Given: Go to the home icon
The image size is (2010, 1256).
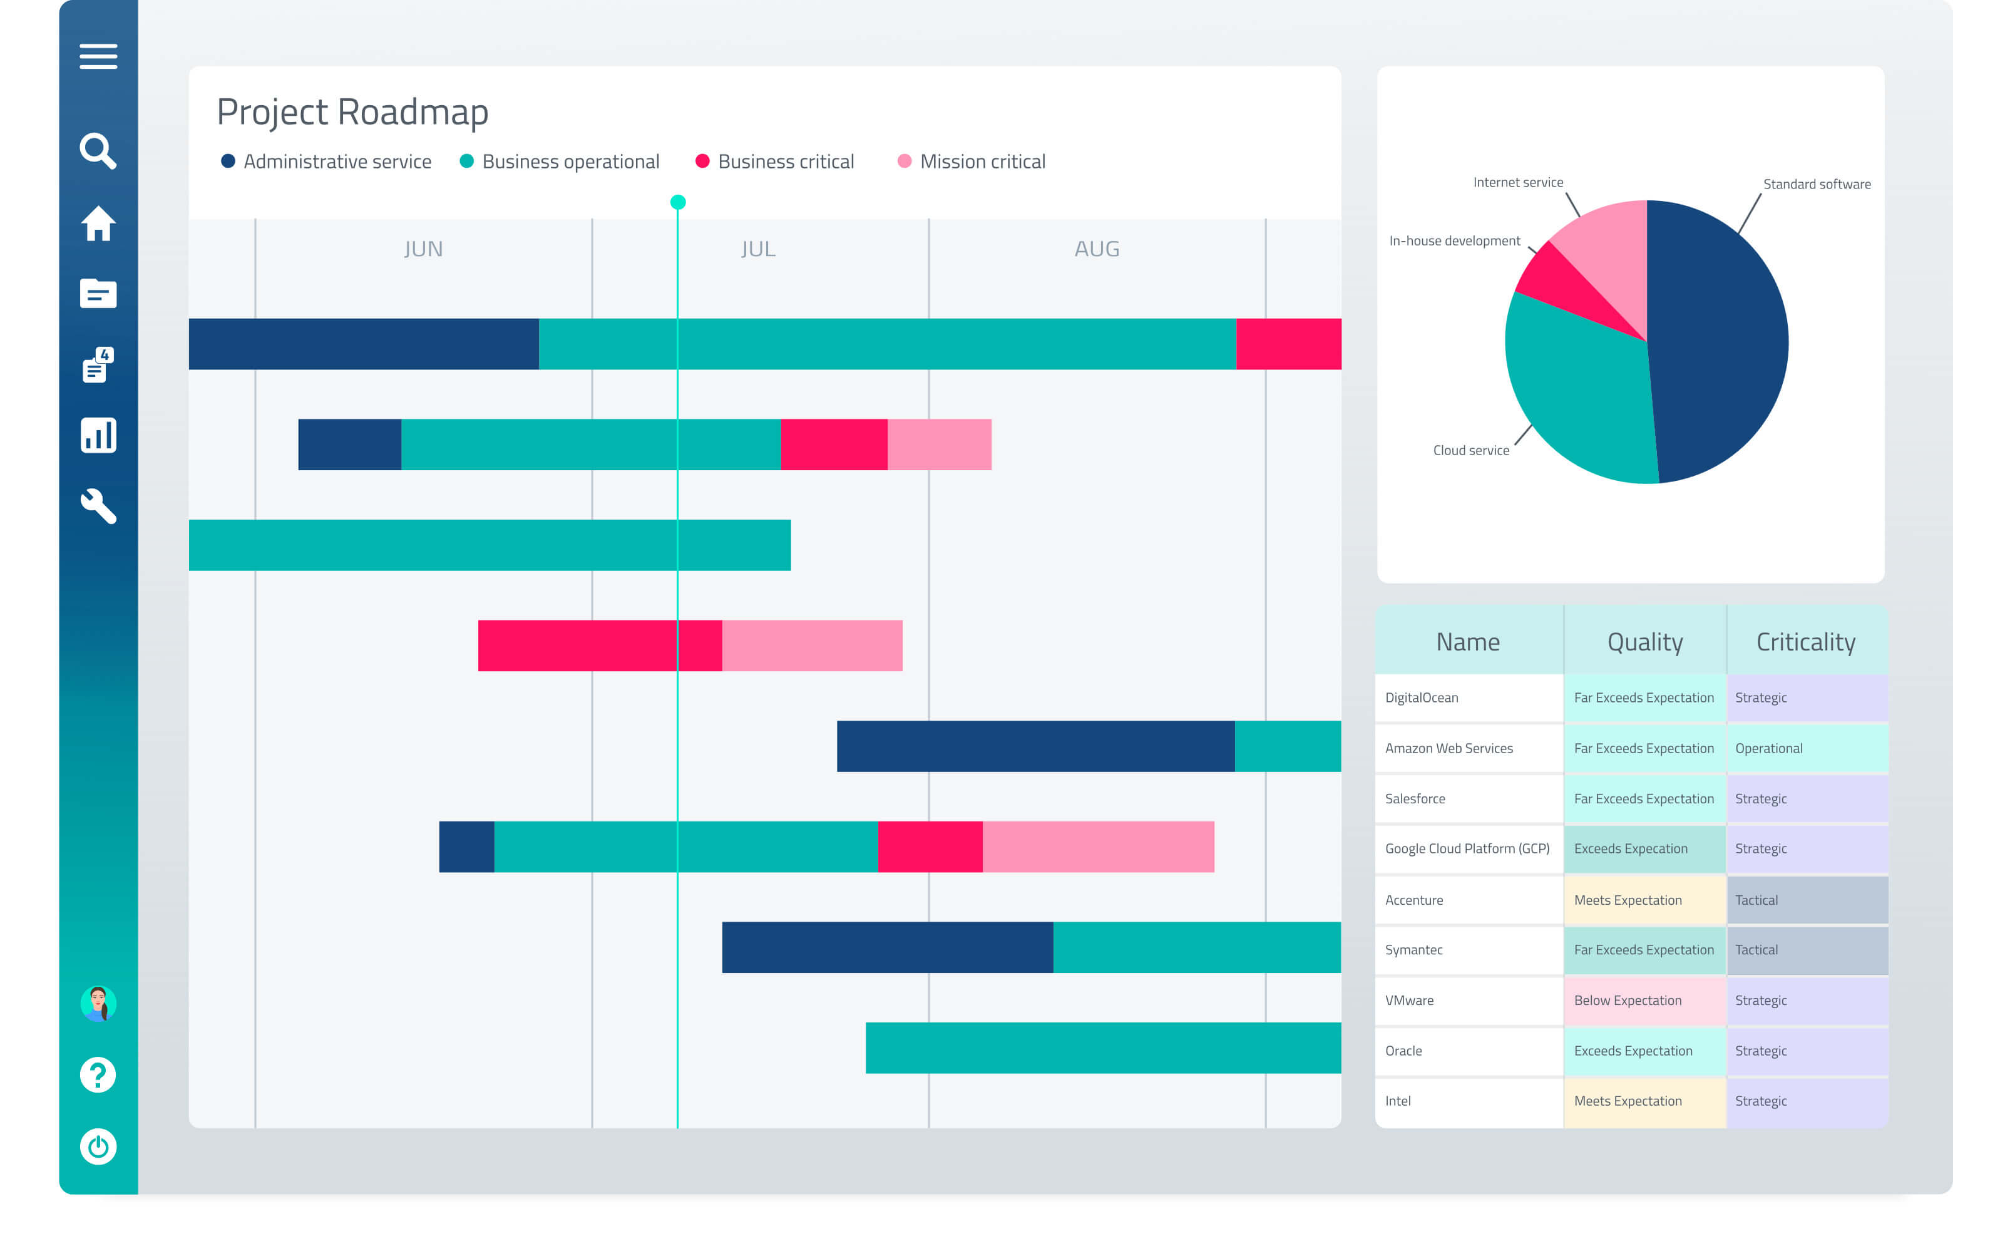Looking at the screenshot, I should (98, 224).
